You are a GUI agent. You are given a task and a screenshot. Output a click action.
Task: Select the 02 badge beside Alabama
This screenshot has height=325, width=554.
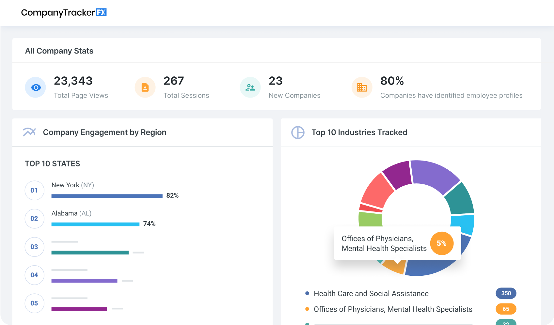coord(34,219)
